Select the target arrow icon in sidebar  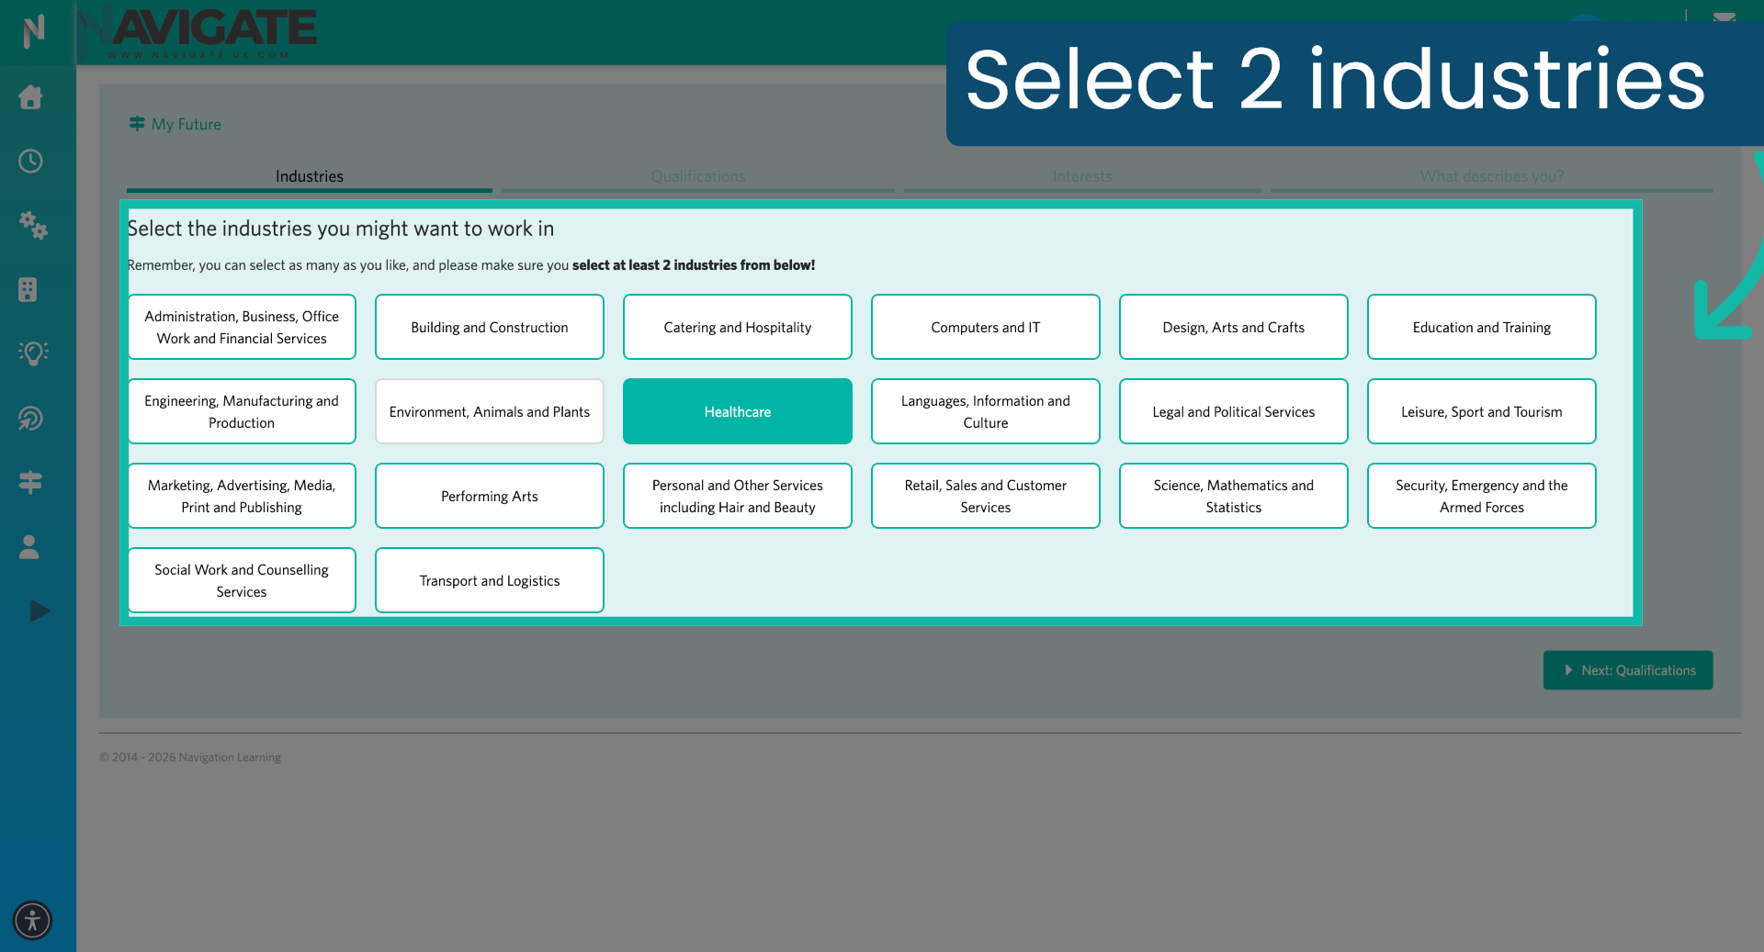tap(32, 418)
